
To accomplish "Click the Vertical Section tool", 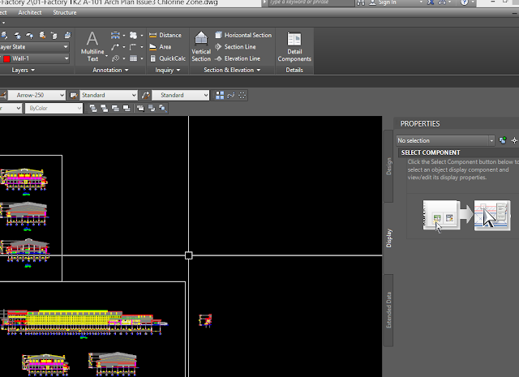I will tap(201, 47).
